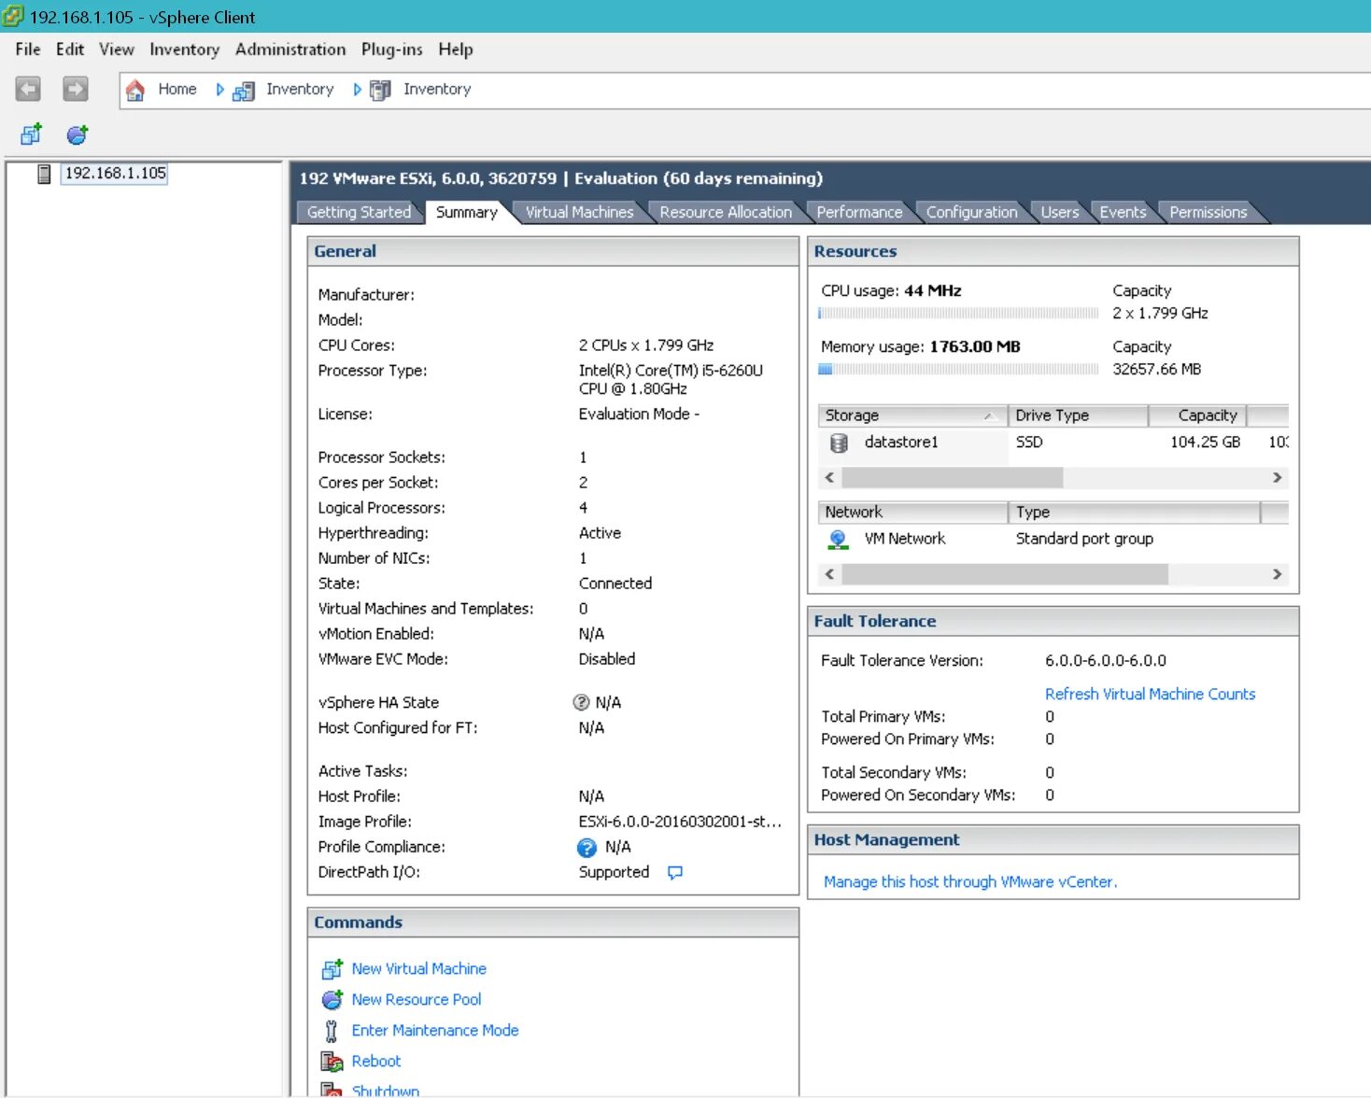Image resolution: width=1371 pixels, height=1098 pixels.
Task: Click the second Inventory breadcrumb icon
Action: coord(380,91)
